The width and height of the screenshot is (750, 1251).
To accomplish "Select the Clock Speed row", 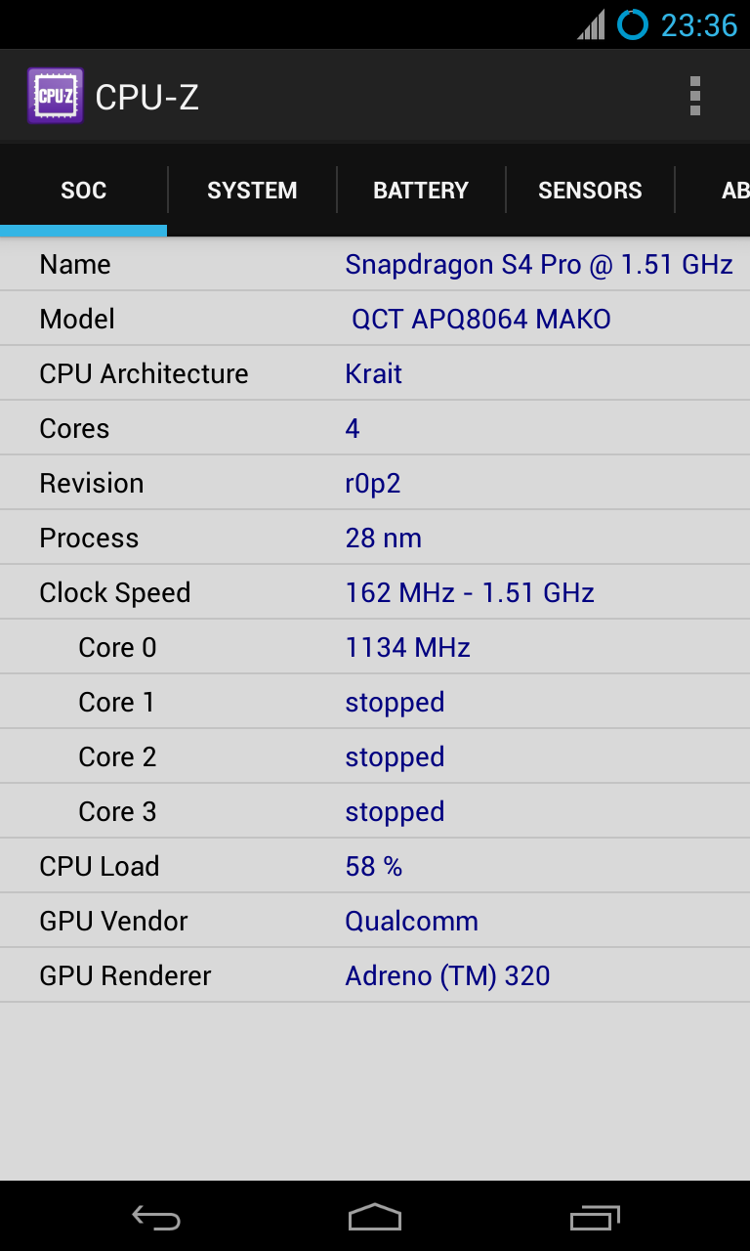I will (375, 592).
